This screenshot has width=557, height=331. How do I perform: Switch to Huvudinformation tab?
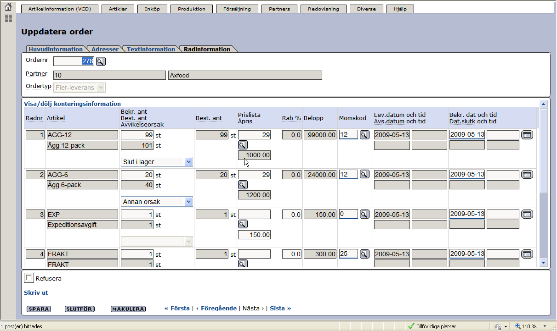(x=55, y=49)
